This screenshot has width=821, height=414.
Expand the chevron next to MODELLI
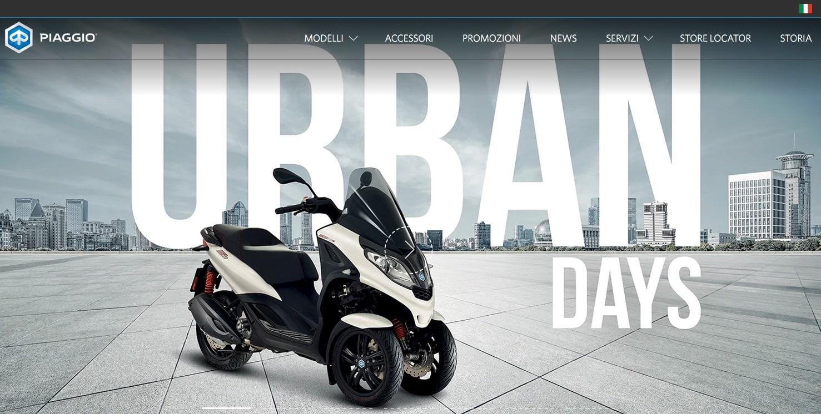click(353, 38)
